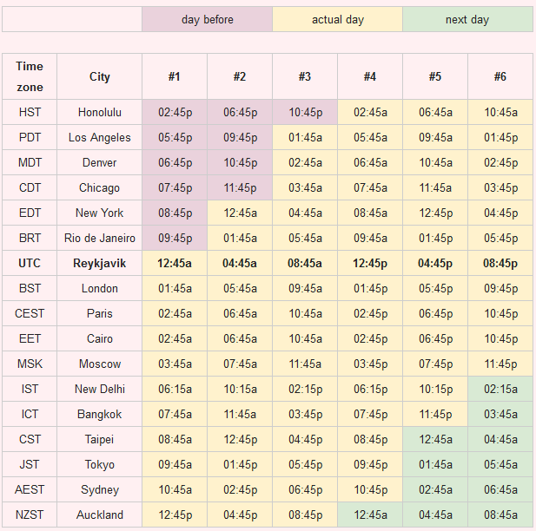Click the 'actual day' legend cell

[337, 19]
